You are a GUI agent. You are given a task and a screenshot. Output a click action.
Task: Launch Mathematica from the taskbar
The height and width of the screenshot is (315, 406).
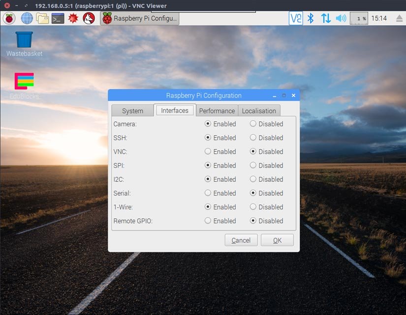74,18
